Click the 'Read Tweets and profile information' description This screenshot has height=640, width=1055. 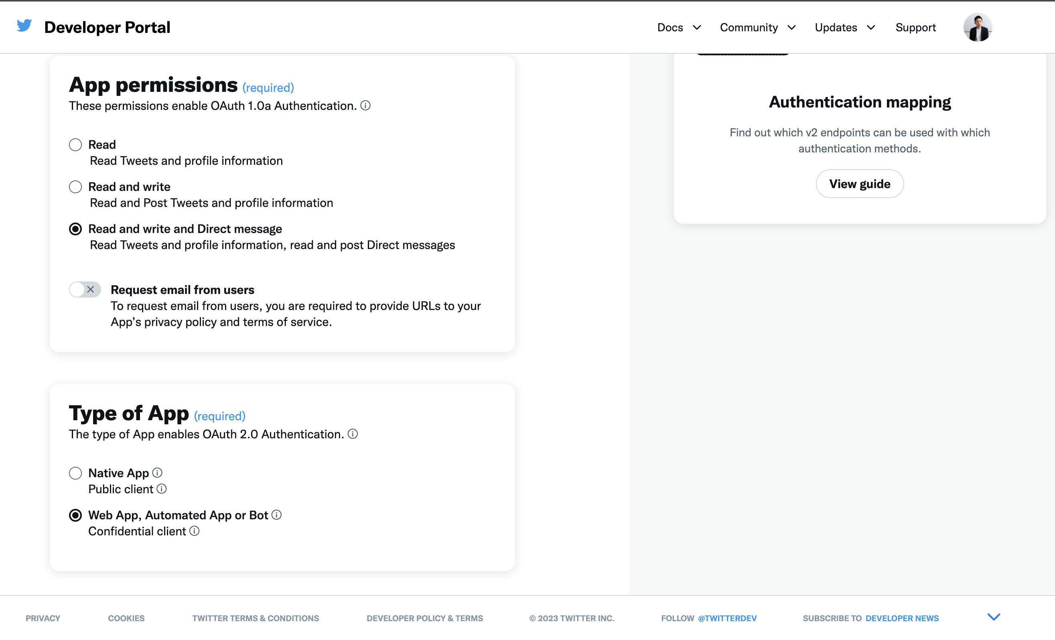pyautogui.click(x=186, y=160)
